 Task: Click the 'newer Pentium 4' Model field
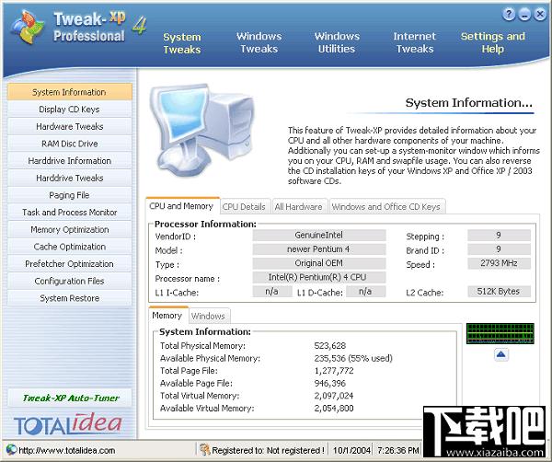point(319,249)
